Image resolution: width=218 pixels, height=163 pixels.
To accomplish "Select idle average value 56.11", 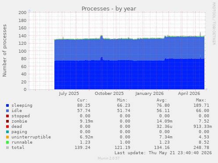I will [x=163, y=111].
